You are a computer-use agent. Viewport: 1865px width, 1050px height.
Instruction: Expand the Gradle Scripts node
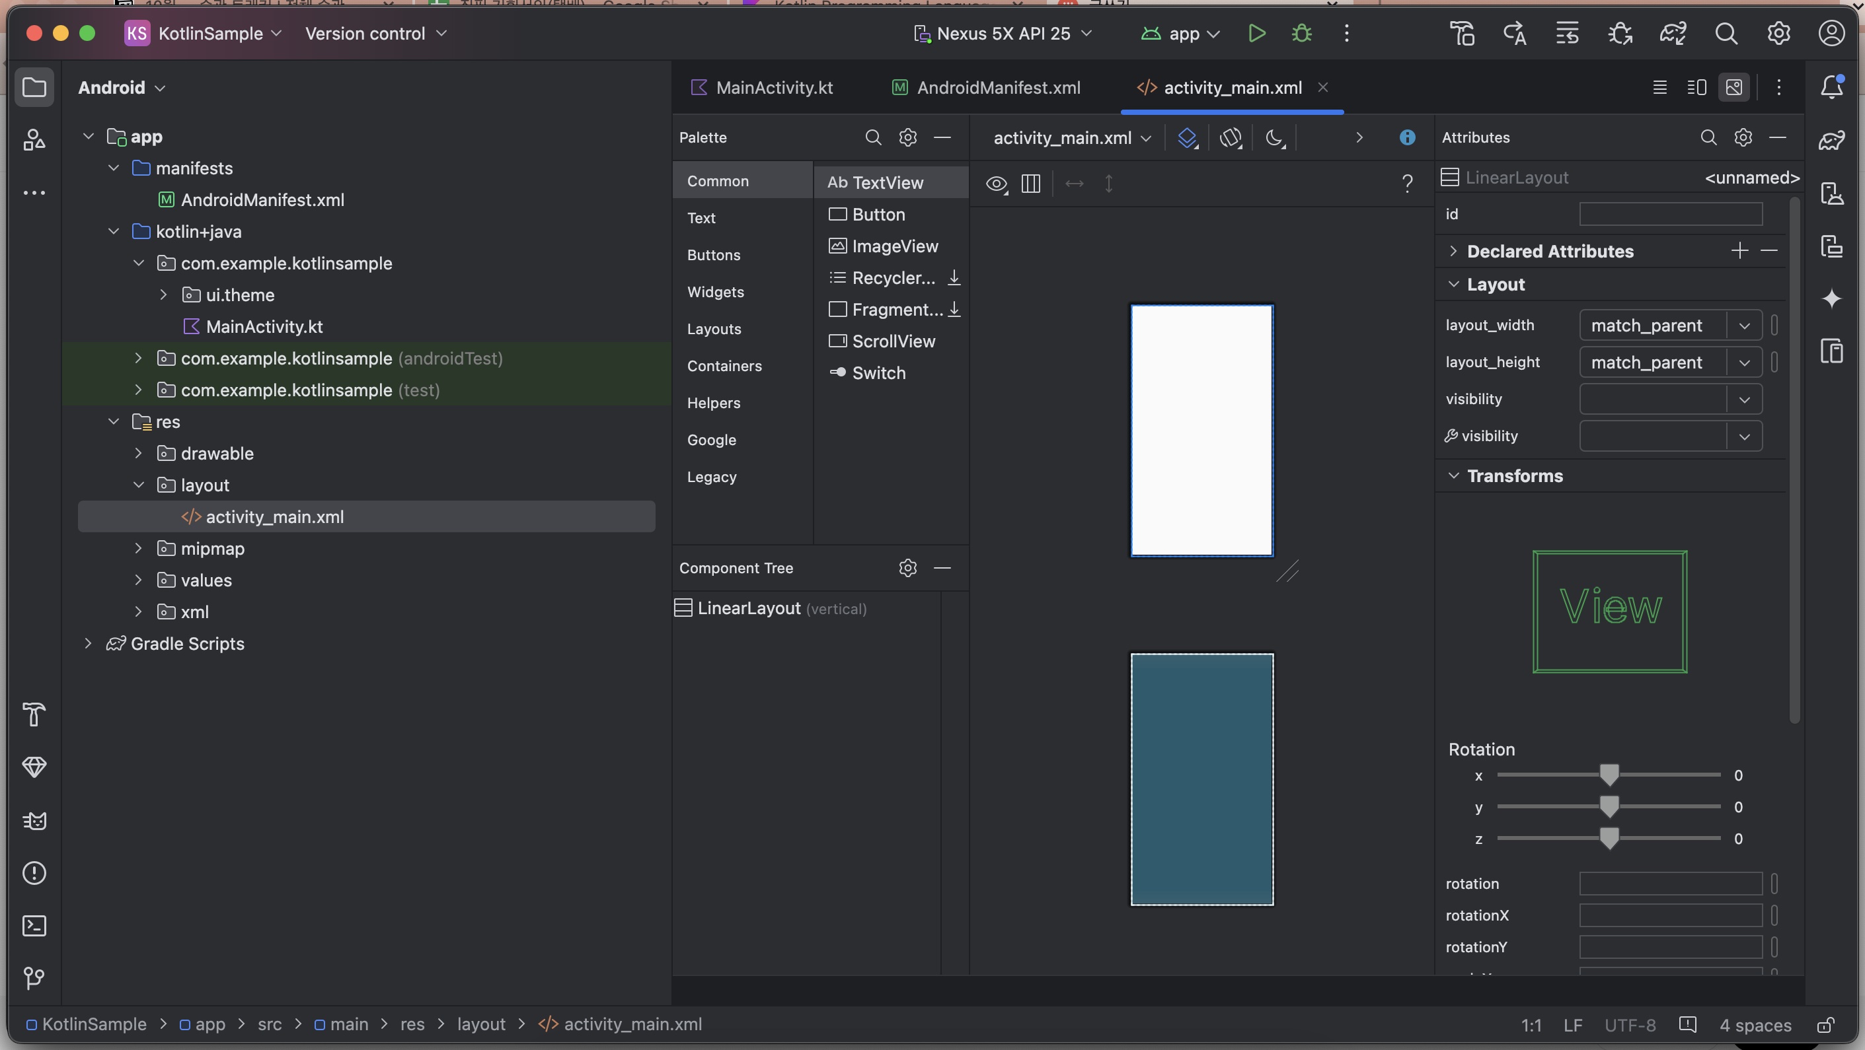88,643
